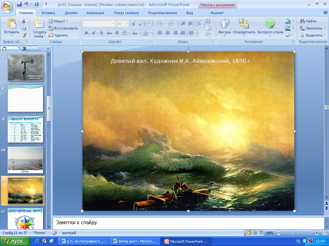Image resolution: width=329 pixels, height=246 pixels.
Task: Switch to slide sorter view
Action: coord(255,233)
